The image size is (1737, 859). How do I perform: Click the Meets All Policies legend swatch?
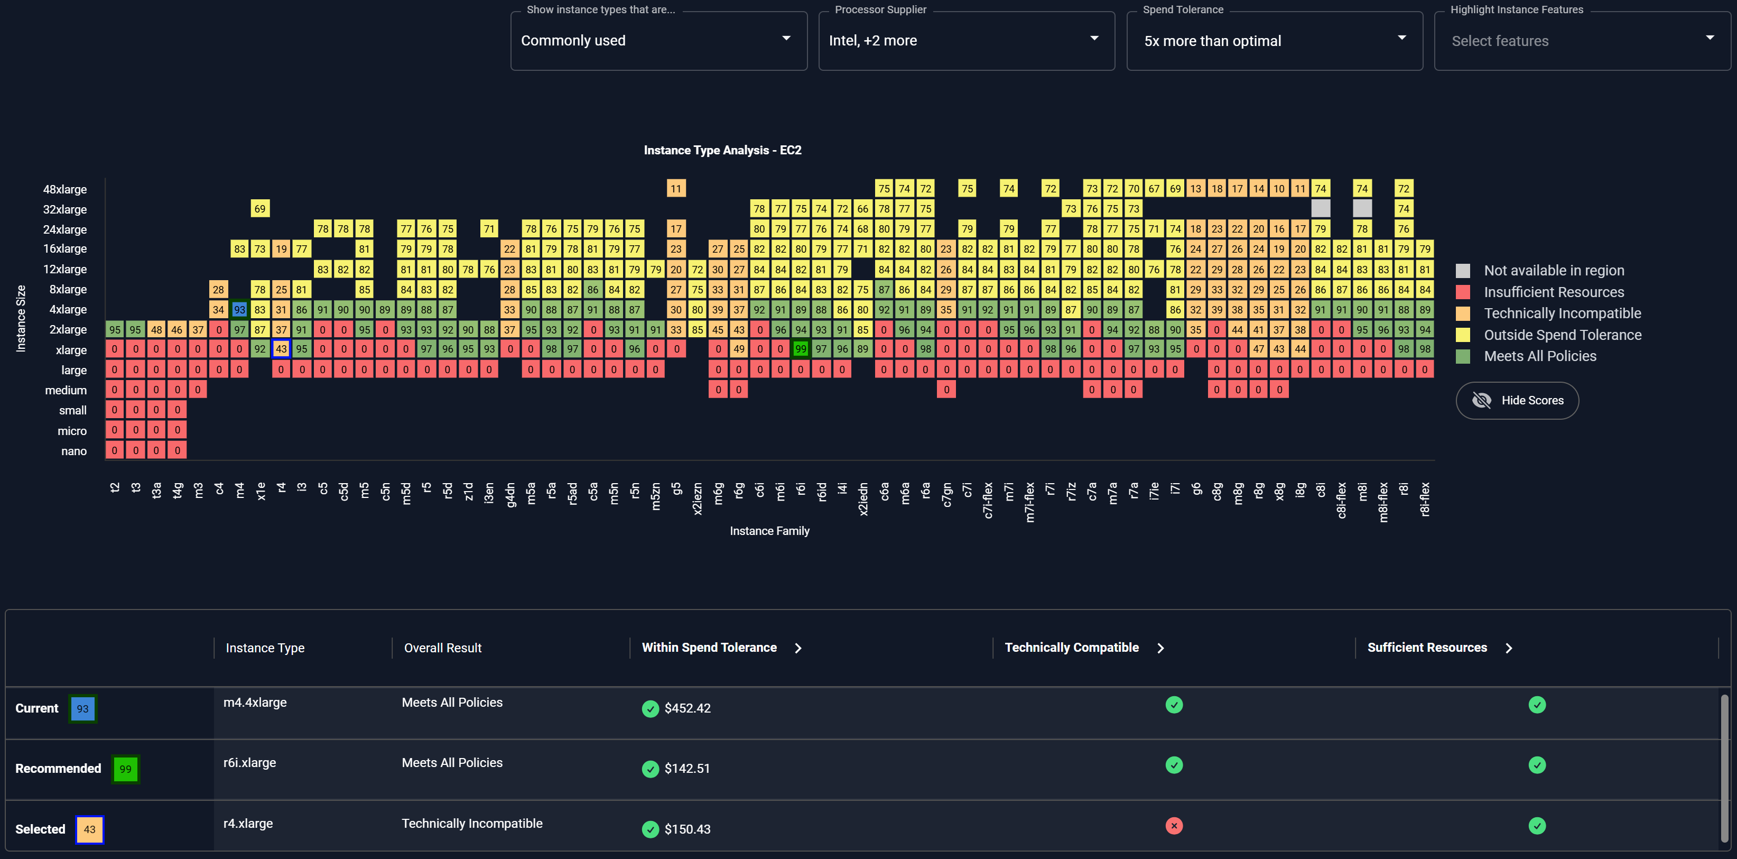point(1463,356)
